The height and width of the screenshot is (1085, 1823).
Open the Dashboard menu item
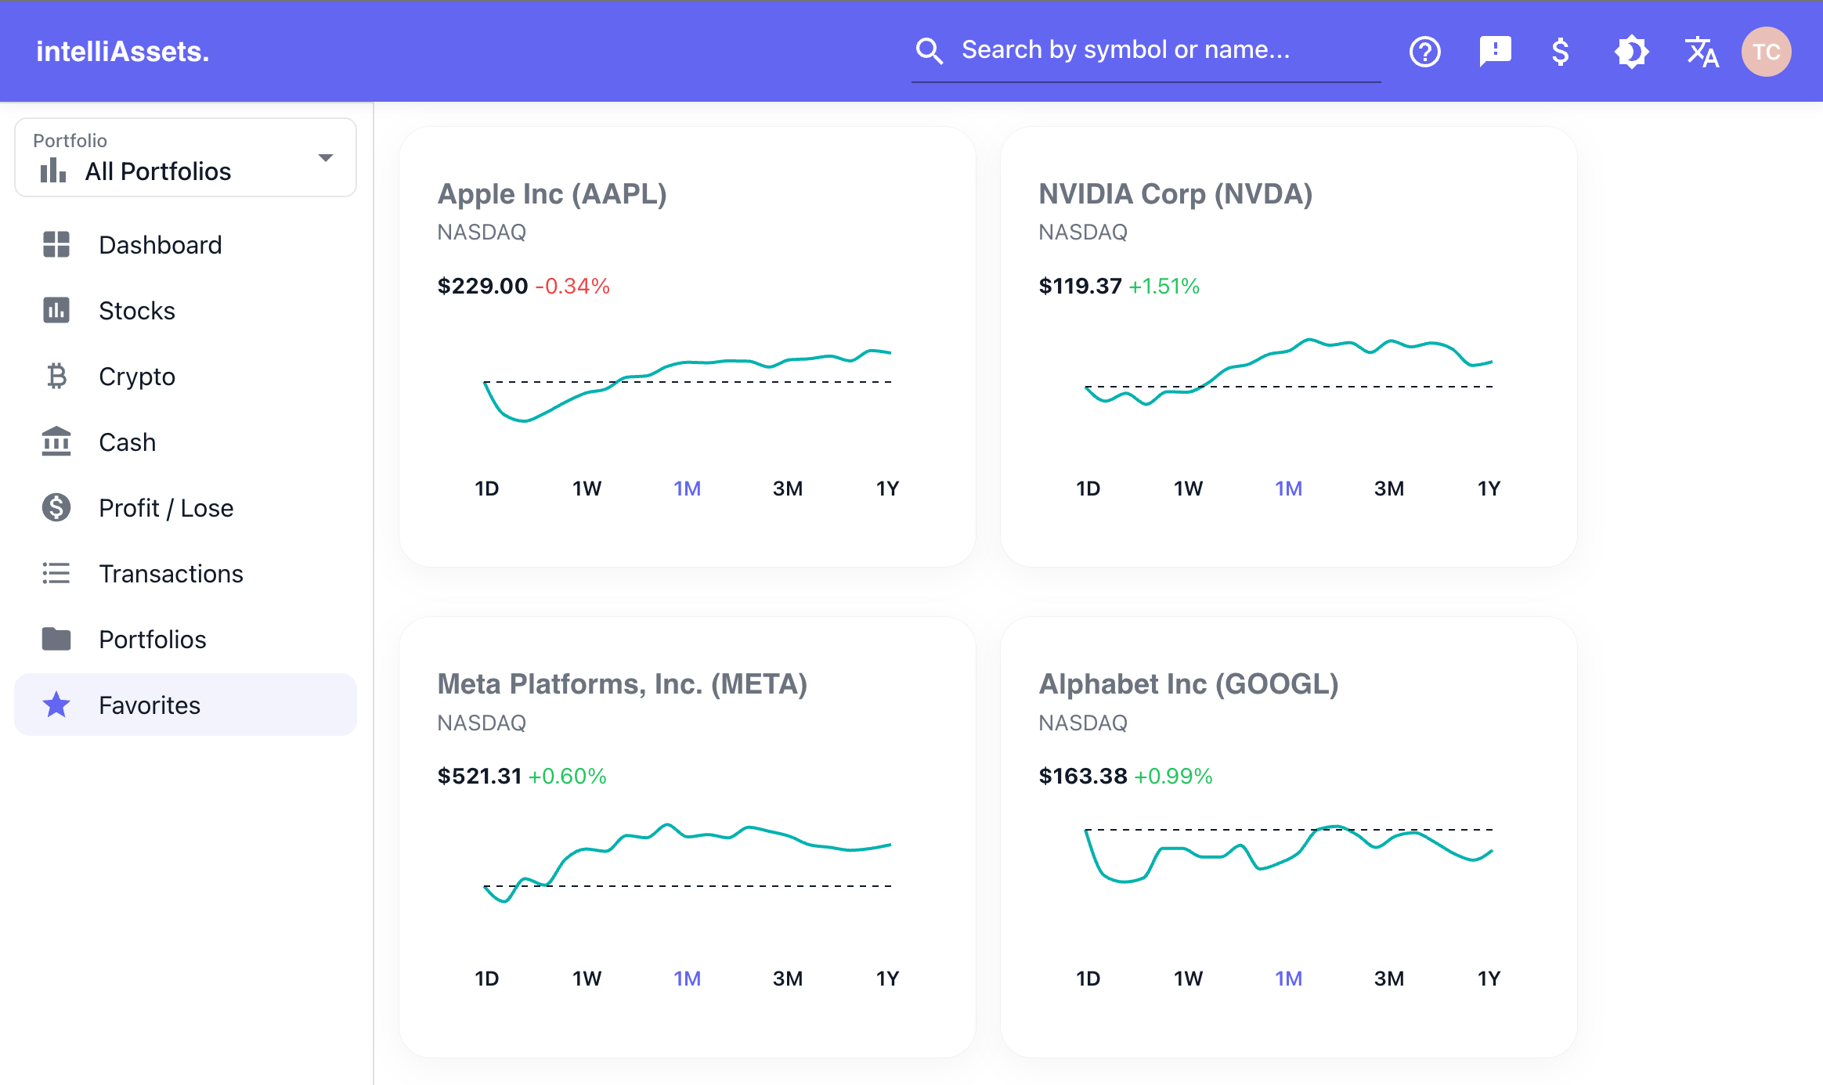click(x=160, y=245)
